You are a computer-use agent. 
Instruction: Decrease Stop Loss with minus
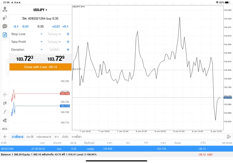[42, 34]
